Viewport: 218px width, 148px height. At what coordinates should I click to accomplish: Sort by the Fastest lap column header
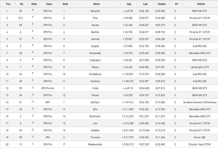point(162,4)
